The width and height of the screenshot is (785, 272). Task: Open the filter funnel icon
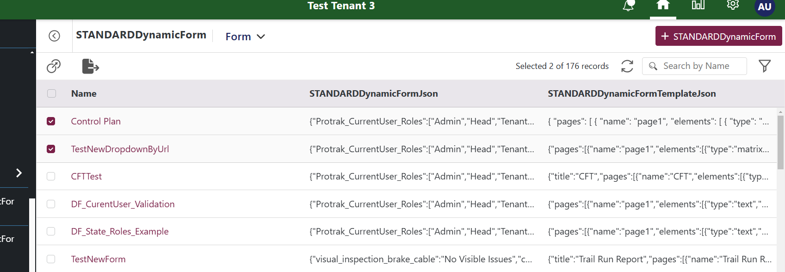[765, 66]
